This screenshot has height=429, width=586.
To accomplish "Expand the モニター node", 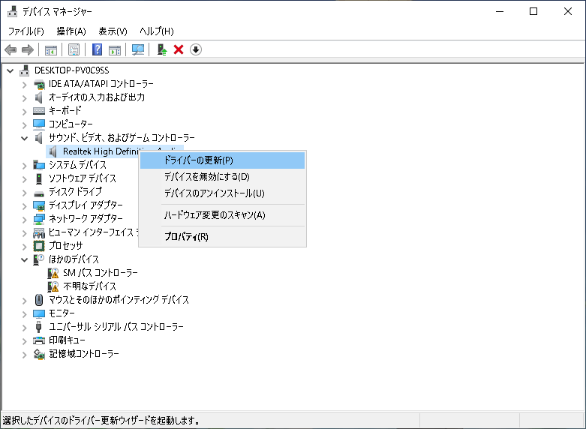I will (x=25, y=314).
